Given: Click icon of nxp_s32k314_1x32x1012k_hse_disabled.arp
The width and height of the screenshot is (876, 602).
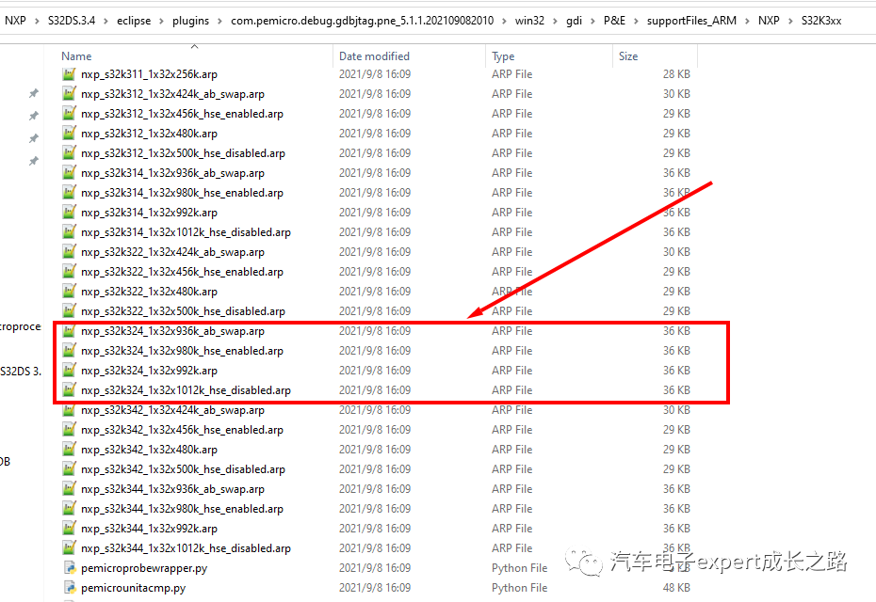Looking at the screenshot, I should pos(69,232).
